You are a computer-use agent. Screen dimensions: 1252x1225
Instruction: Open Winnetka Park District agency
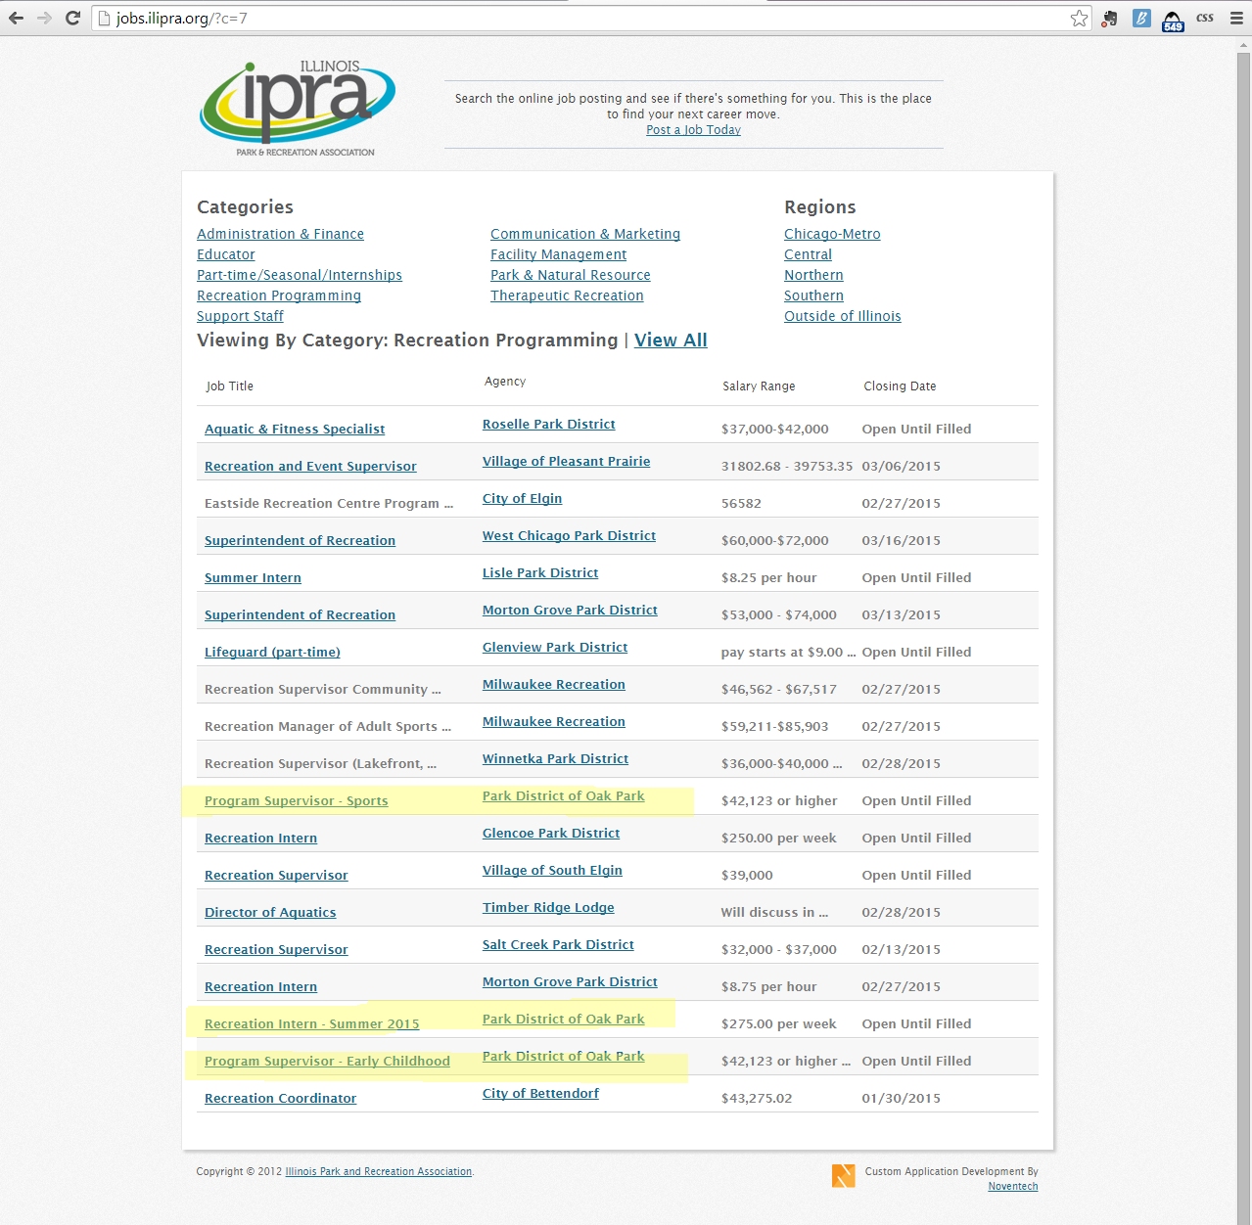[555, 758]
